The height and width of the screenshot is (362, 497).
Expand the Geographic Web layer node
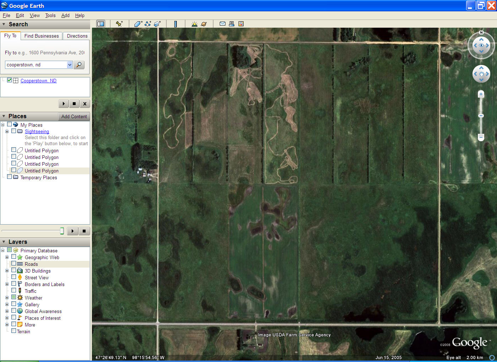pos(7,257)
